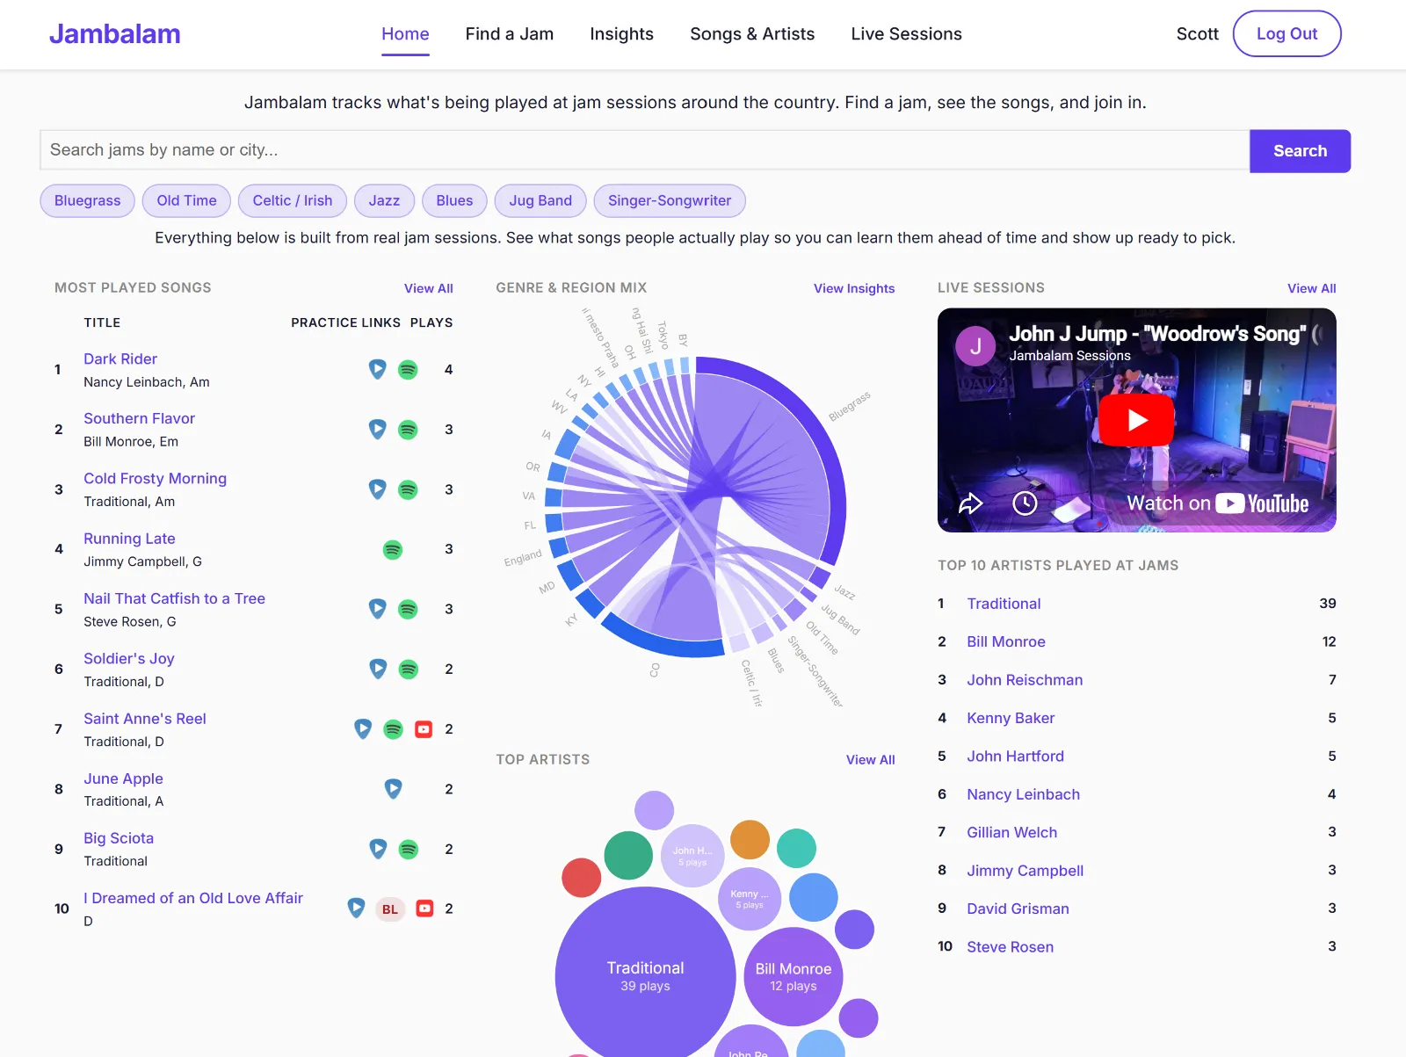Play the John J Jump video

pyautogui.click(x=1136, y=420)
